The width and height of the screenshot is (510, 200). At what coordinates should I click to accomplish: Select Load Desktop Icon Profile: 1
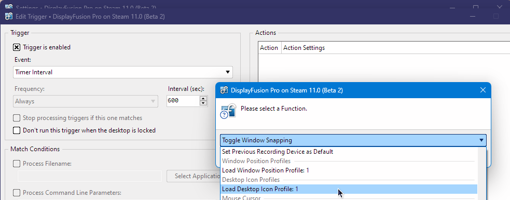tap(349, 189)
